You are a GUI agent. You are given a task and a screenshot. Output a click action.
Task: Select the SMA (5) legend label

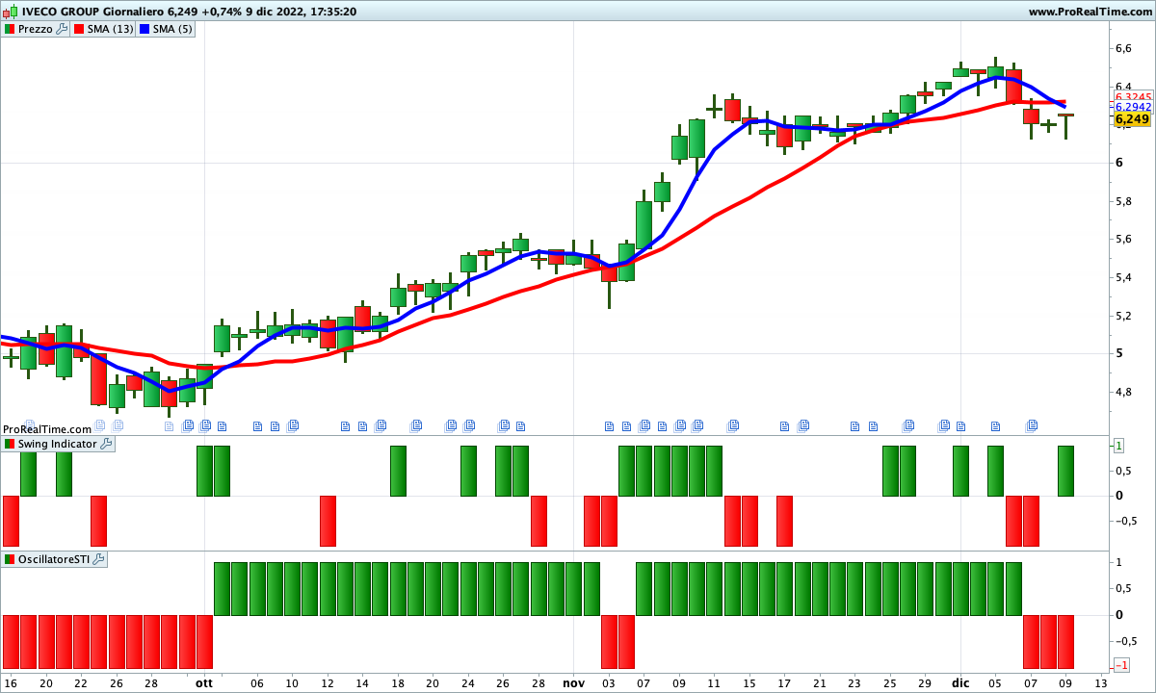point(173,29)
